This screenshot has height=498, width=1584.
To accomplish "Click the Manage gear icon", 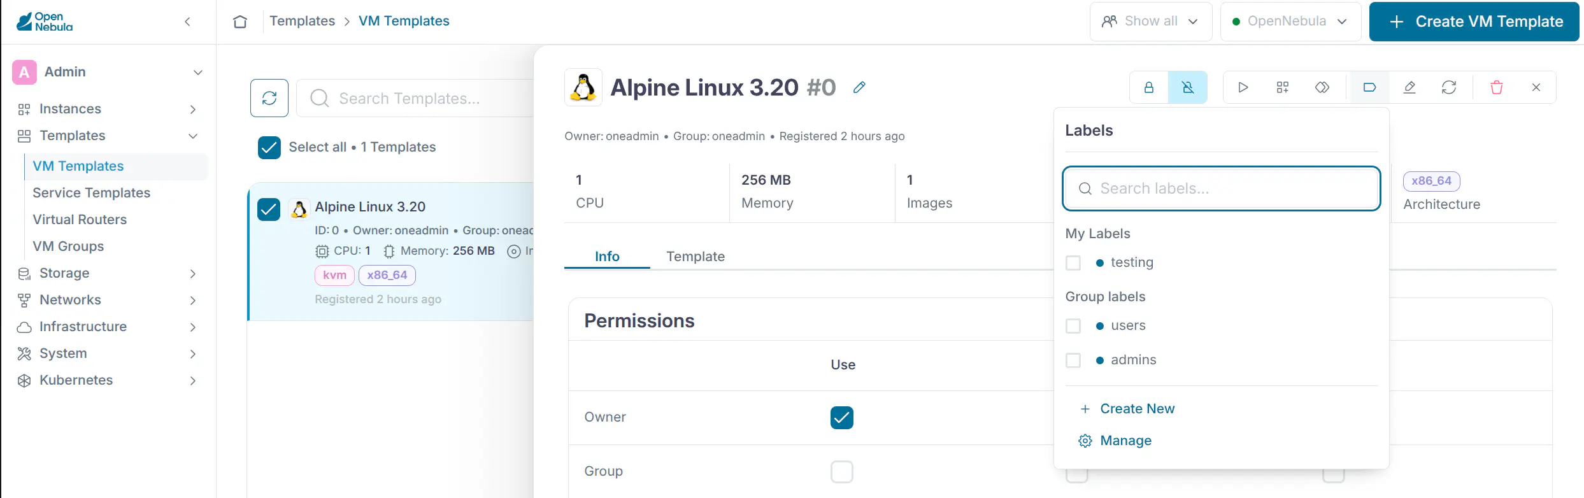I will click(1085, 441).
